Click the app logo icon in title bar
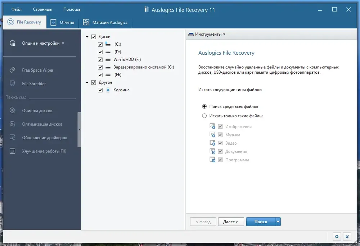The image size is (360, 246). [x=146, y=9]
